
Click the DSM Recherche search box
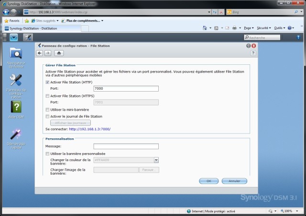(262, 37)
